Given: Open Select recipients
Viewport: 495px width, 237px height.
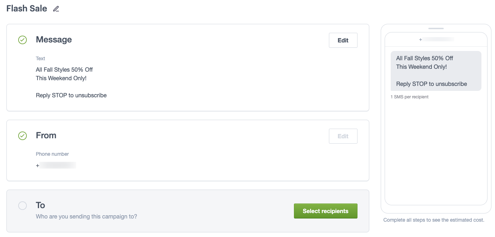Looking at the screenshot, I should coord(325,211).
